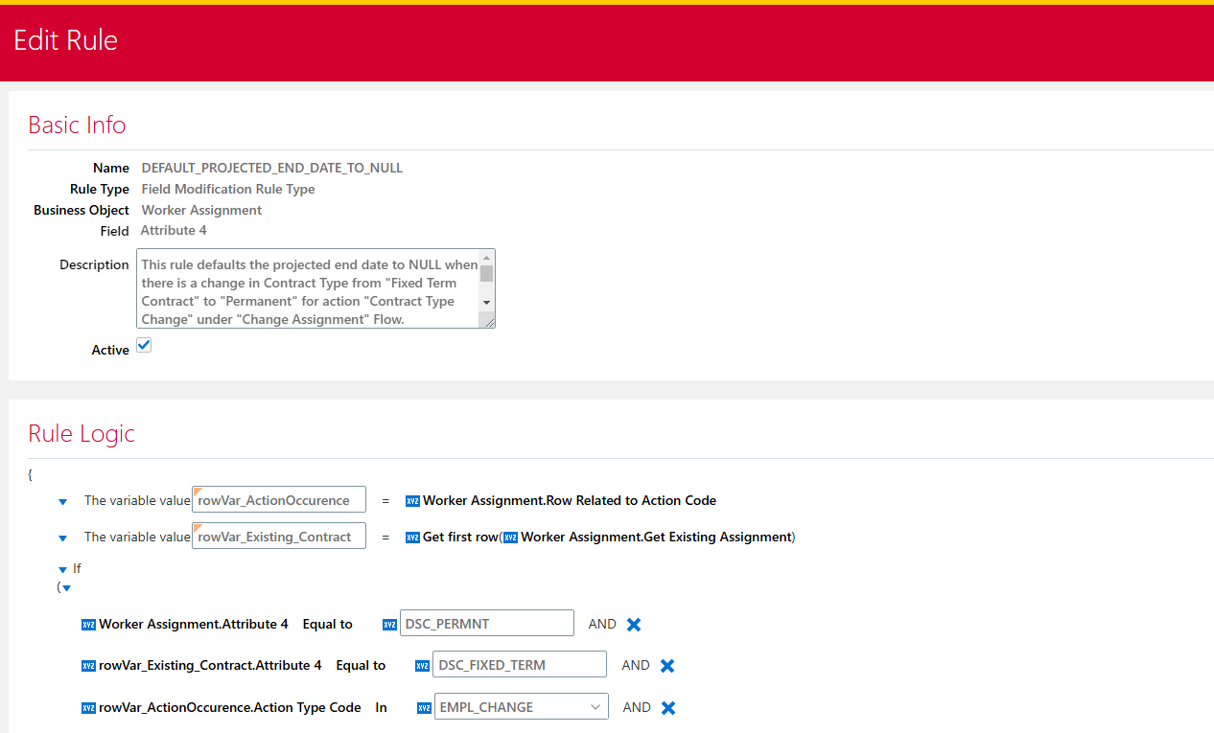The image size is (1214, 733).
Task: Uncheck the Active checkbox
Action: coord(143,344)
